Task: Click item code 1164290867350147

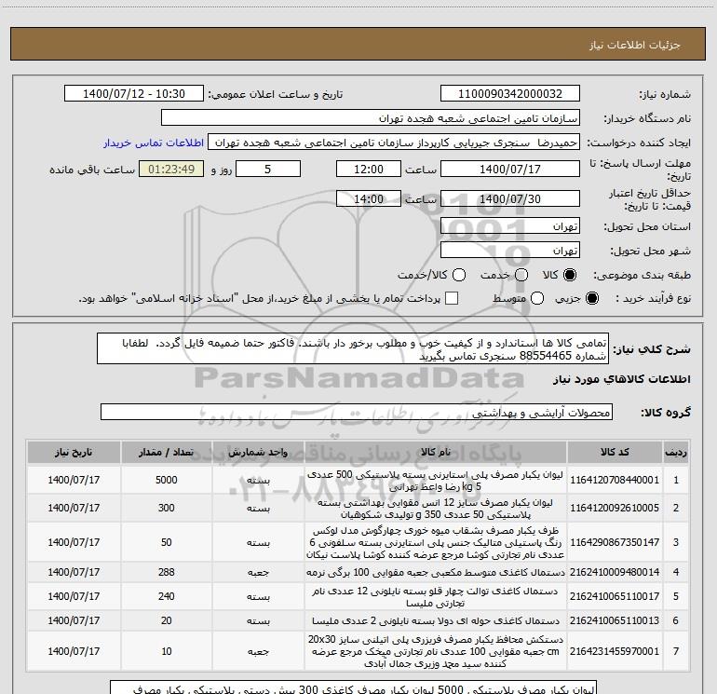Action: (615, 542)
